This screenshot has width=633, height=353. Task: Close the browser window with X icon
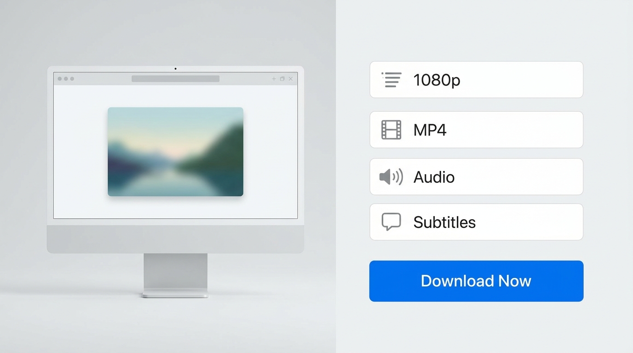point(291,79)
